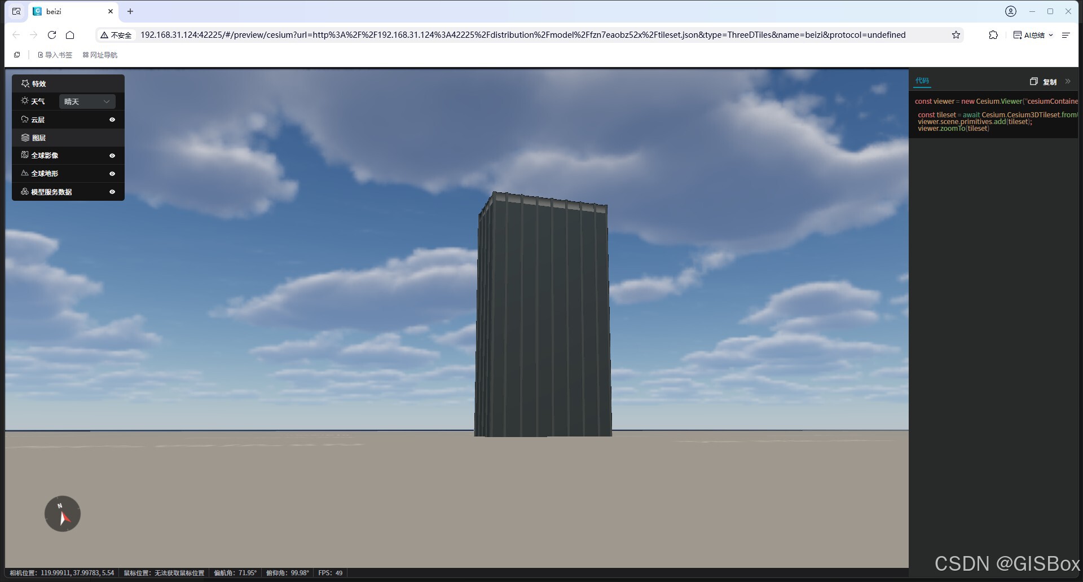This screenshot has width=1083, height=582.
Task: Click the tab search icon
Action: (16, 11)
